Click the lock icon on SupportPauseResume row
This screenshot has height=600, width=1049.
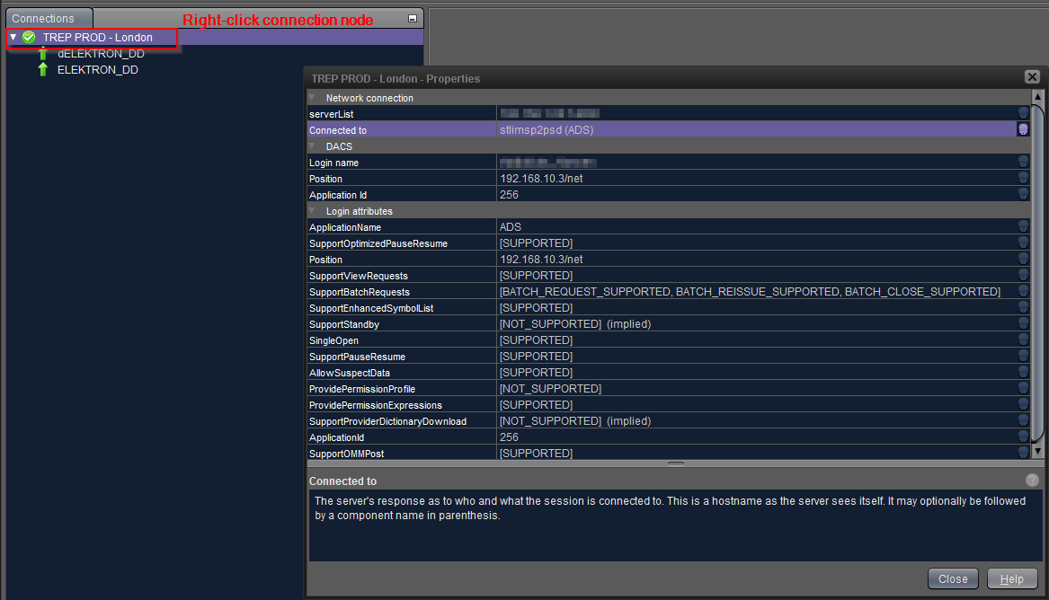(1023, 356)
